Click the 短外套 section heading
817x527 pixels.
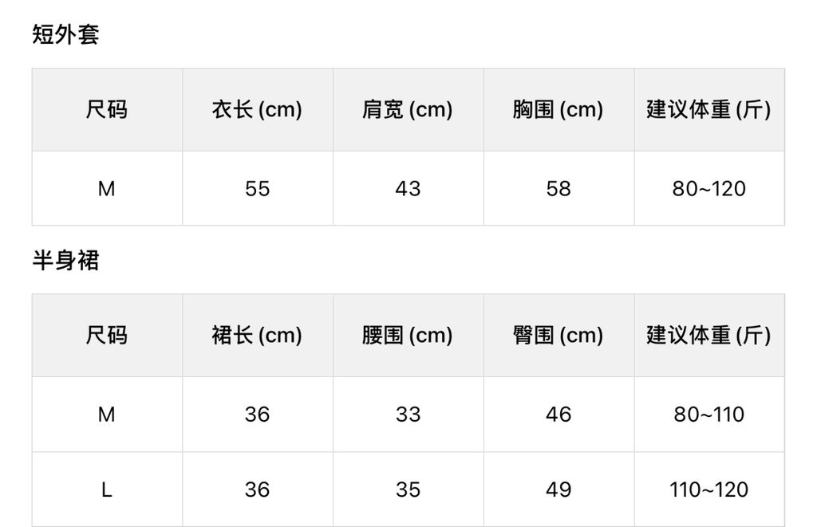65,35
